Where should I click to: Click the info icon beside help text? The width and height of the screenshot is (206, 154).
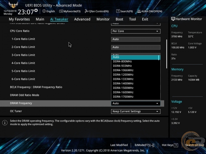(x=5, y=123)
